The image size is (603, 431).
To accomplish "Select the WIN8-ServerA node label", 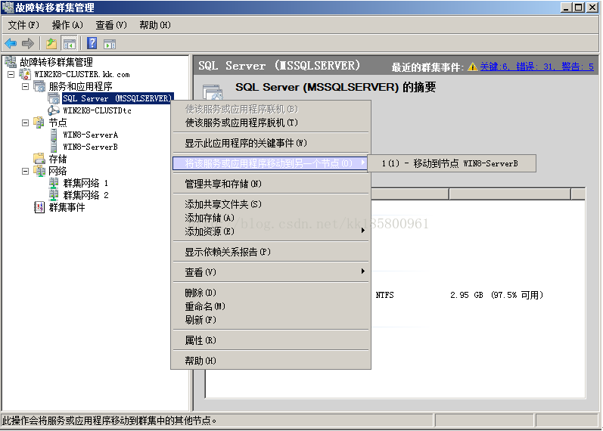I will coord(90,135).
